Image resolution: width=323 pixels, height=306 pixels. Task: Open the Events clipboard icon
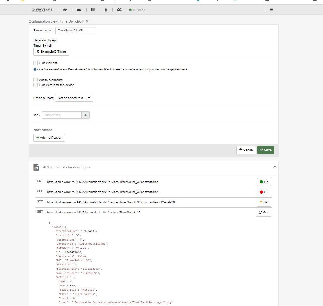click(x=106, y=10)
